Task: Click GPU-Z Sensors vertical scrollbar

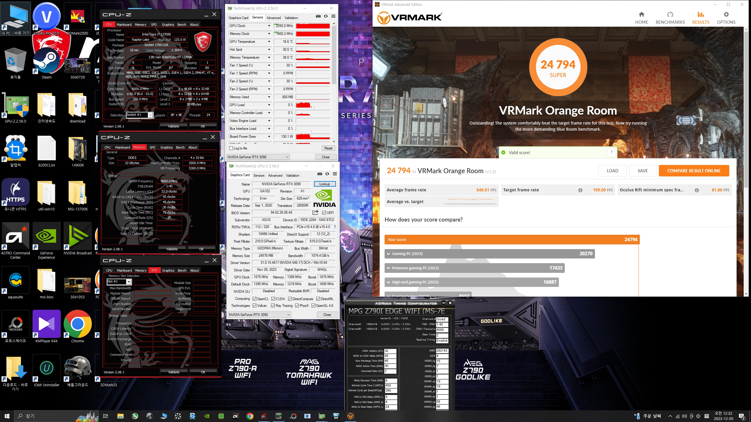Action: [334, 55]
